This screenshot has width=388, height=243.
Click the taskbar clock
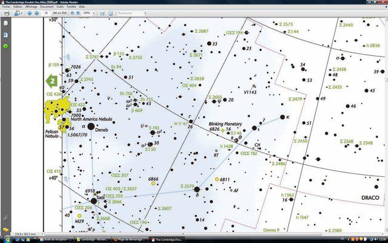382,239
